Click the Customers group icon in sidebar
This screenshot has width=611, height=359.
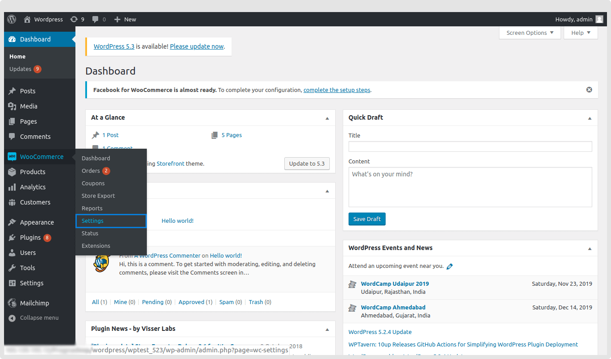click(12, 202)
